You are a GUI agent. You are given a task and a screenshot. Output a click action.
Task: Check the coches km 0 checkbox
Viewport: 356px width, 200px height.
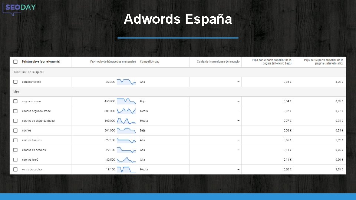pos(15,160)
